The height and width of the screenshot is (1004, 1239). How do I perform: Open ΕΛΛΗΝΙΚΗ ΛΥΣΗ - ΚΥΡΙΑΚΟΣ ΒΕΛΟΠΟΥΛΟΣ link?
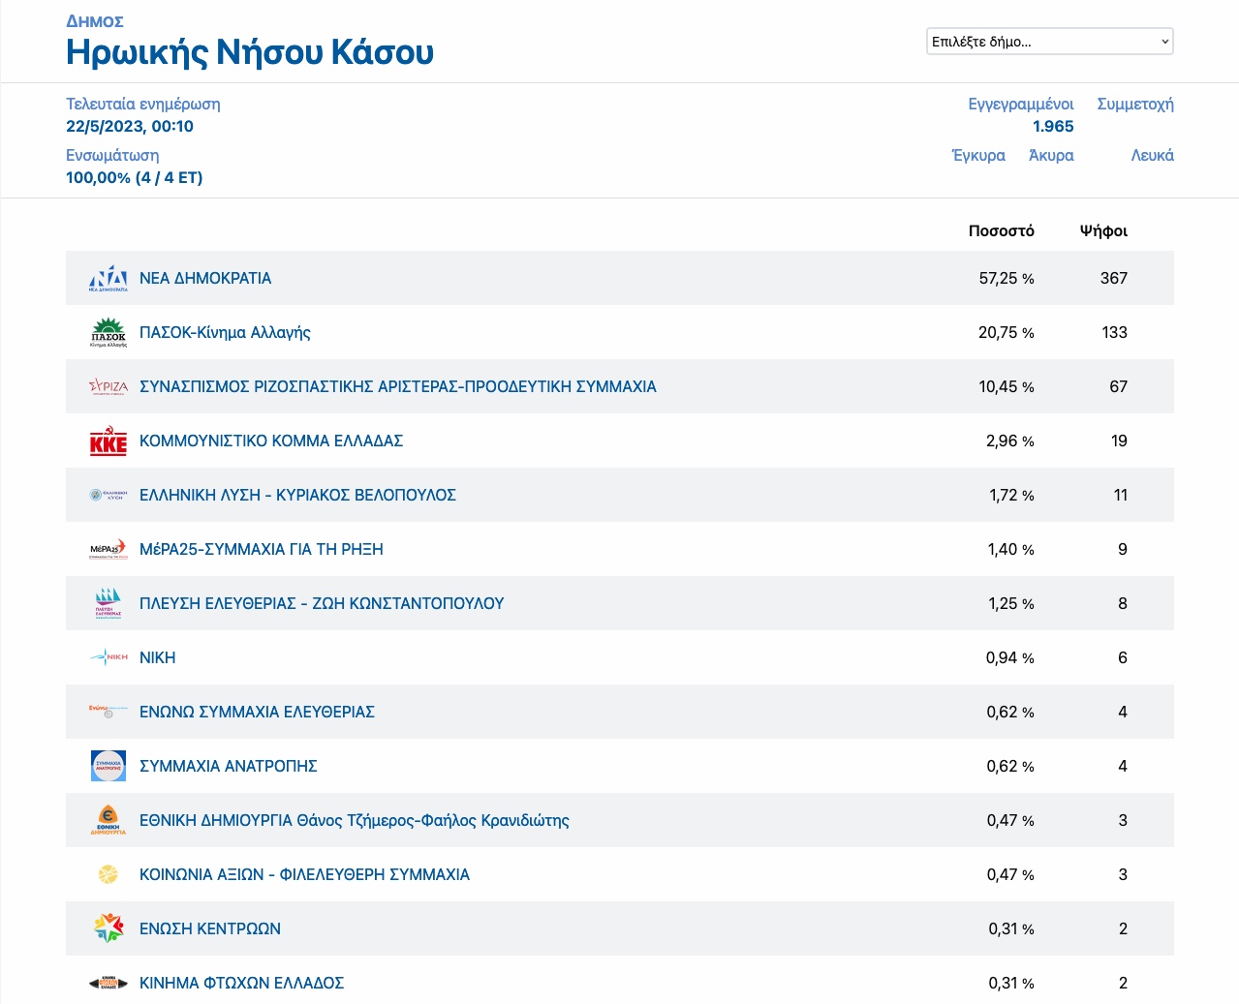click(x=297, y=495)
